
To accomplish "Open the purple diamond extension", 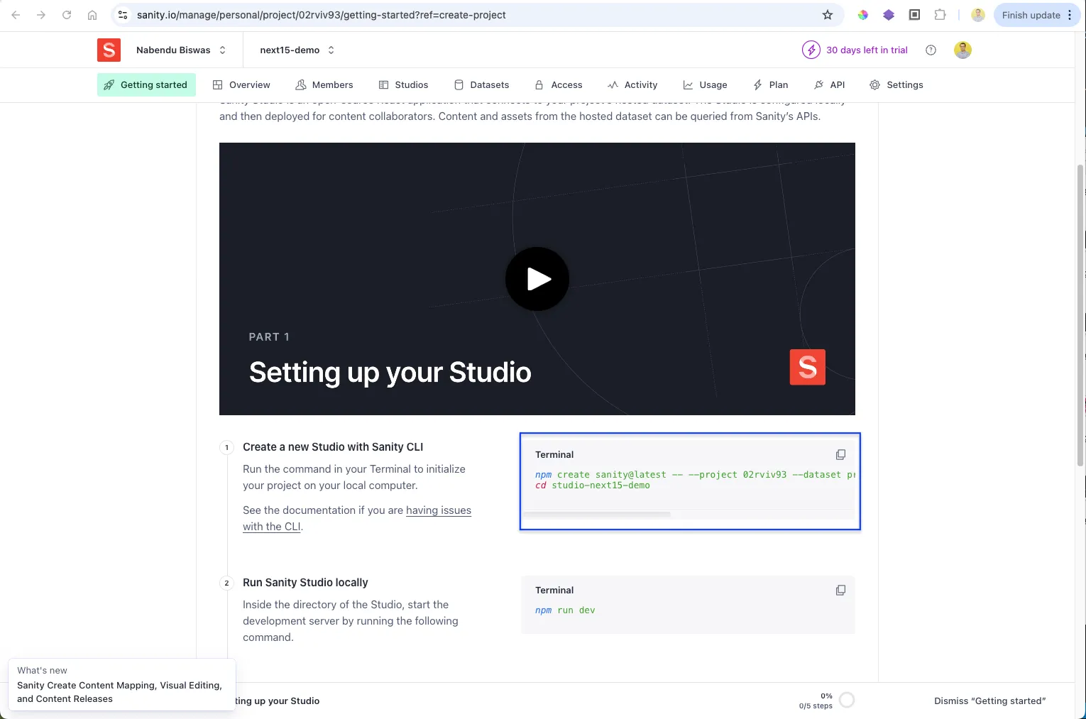I will coord(889,15).
